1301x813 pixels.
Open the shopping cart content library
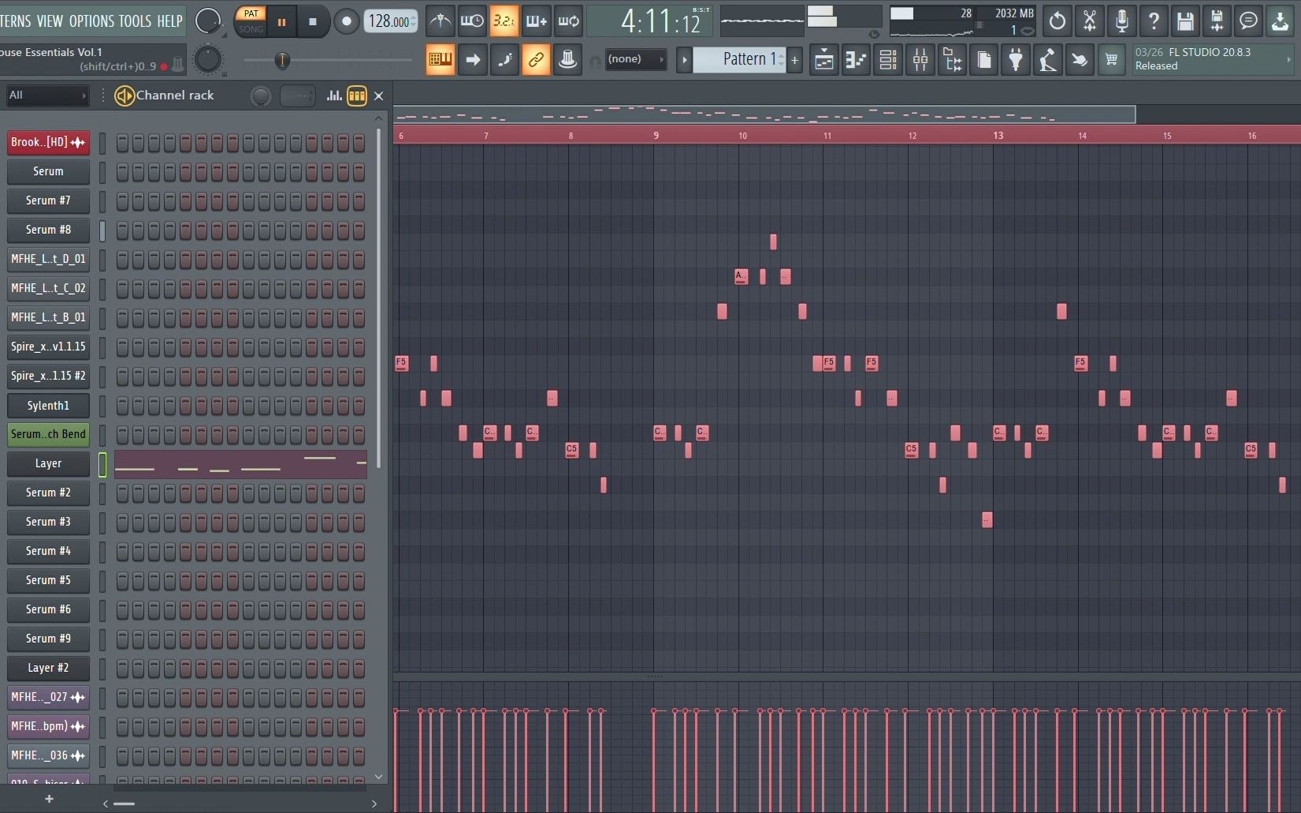click(1111, 60)
